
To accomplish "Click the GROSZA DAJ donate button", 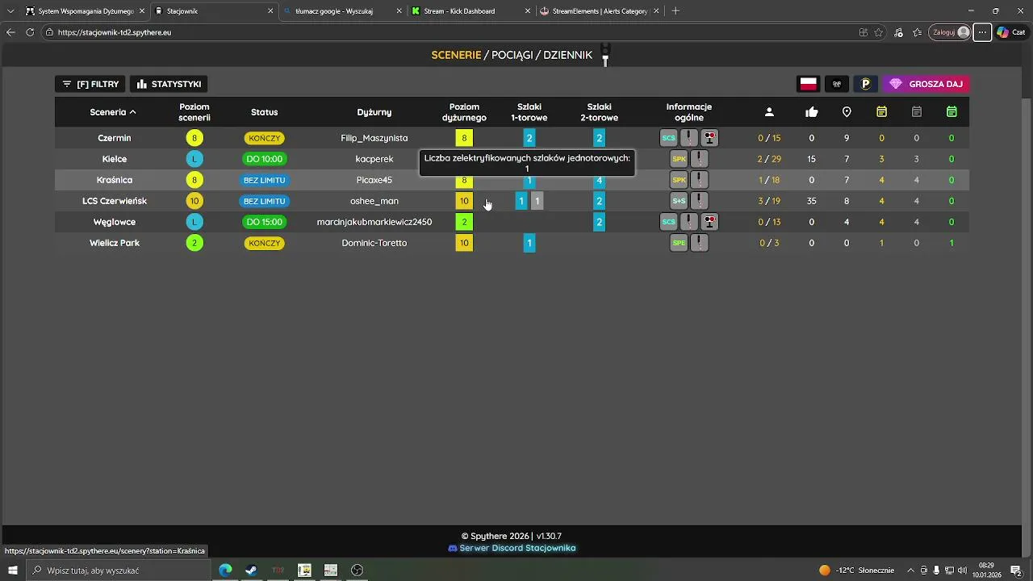I will click(926, 84).
